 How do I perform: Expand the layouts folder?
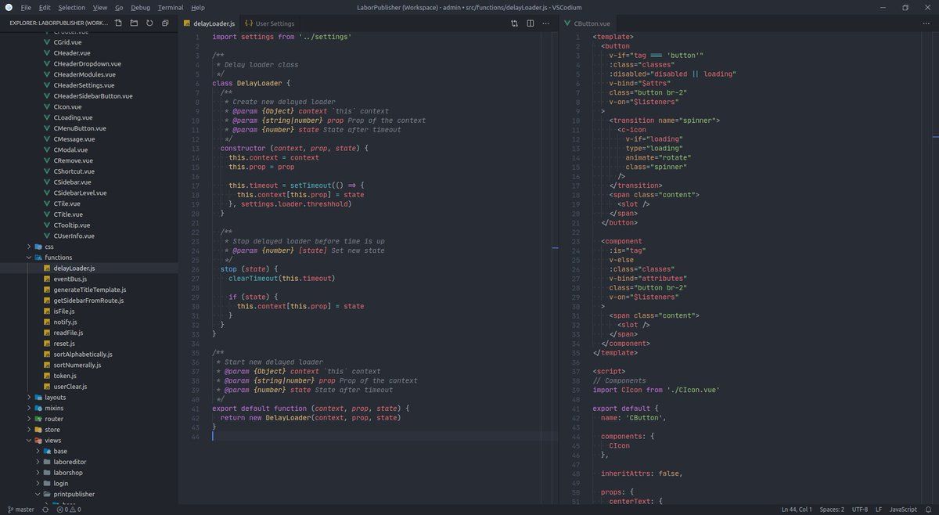[89, 397]
